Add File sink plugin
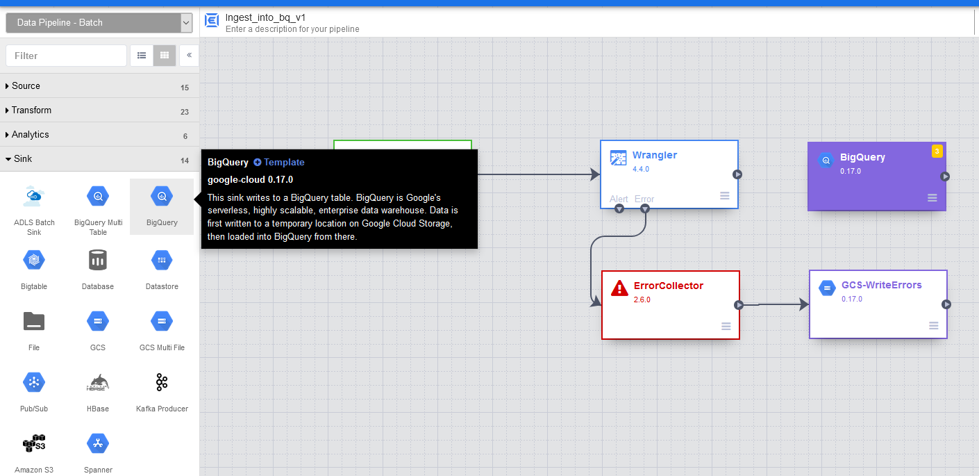Viewport: 979px width, 476px height. tap(34, 331)
